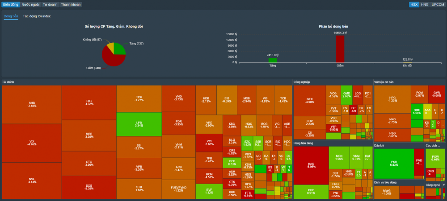This screenshot has width=447, height=201.
Task: Click the VHM treemap tile
Action: click(x=179, y=146)
